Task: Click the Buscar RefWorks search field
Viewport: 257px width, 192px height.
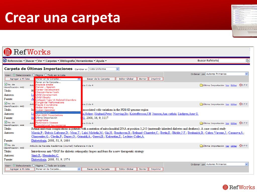Action: point(232,60)
